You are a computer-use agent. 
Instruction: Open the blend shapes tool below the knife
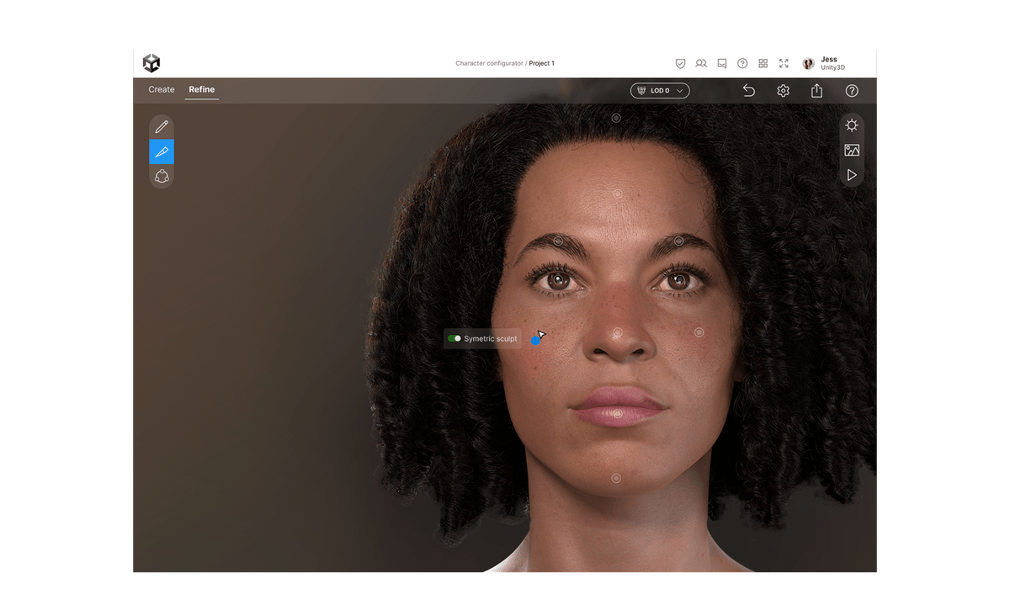point(162,176)
